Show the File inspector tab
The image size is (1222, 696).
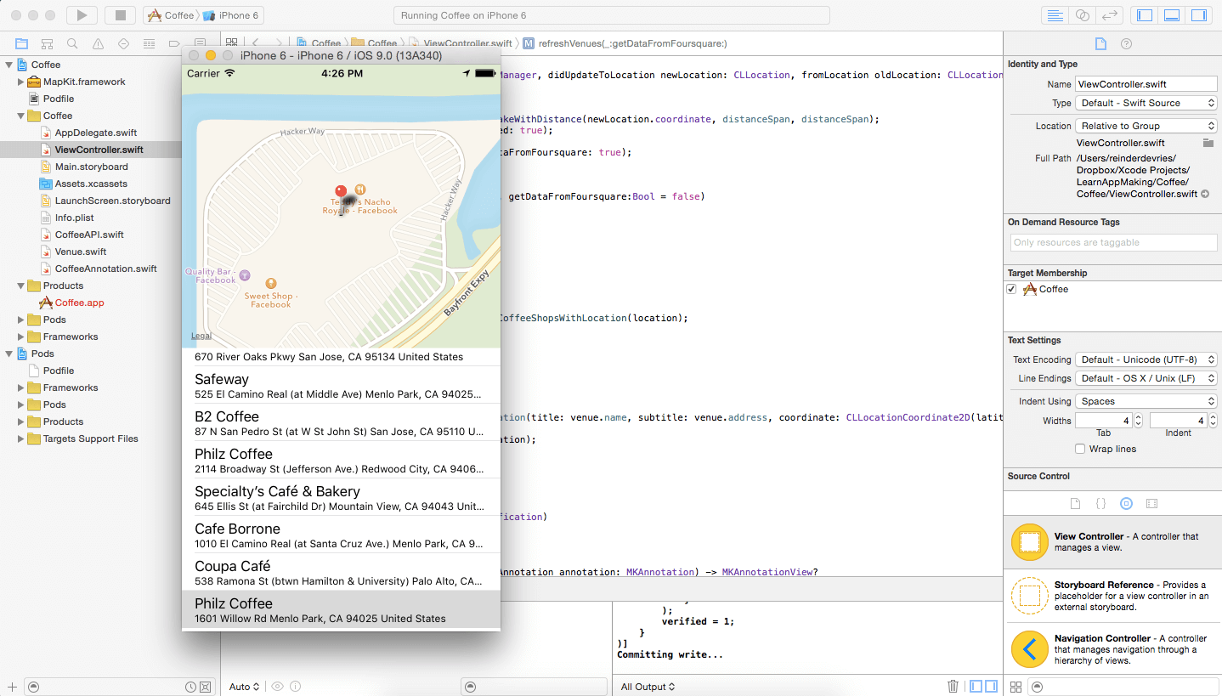1100,44
